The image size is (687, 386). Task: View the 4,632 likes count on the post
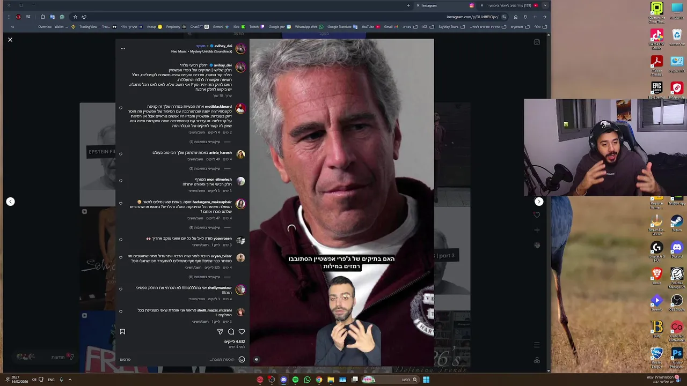(235, 342)
